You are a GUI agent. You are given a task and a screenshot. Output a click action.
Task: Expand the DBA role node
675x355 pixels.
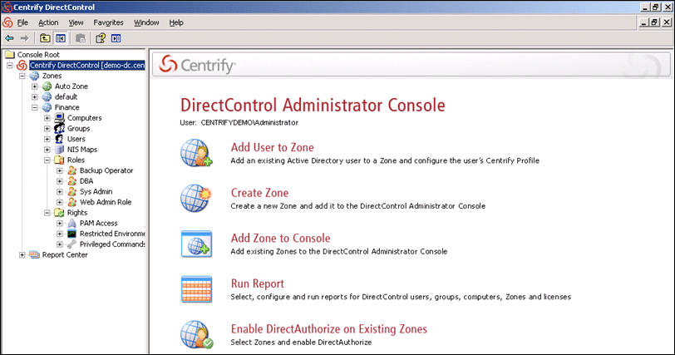[x=59, y=181]
